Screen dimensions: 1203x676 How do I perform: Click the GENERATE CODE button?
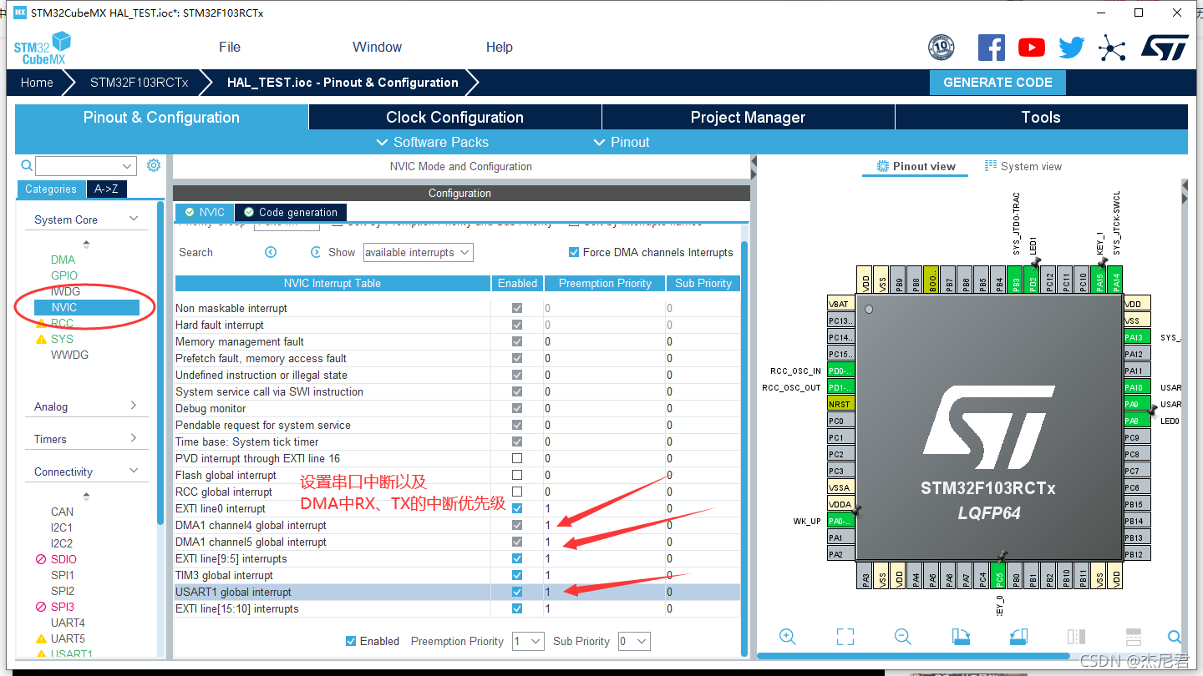coord(997,82)
